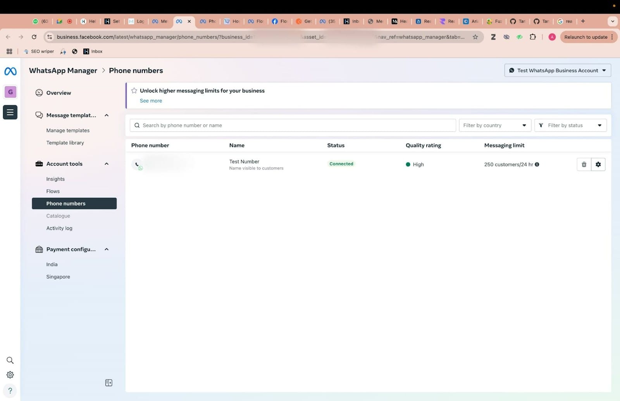This screenshot has height=401, width=620.
Task: Collapse the navigation panel icon
Action: pos(109,383)
